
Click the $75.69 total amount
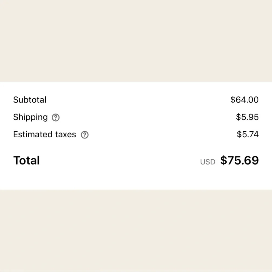[240, 160]
